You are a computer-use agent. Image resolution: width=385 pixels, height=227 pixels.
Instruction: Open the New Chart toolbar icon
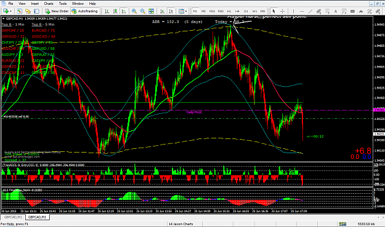pos(6,11)
